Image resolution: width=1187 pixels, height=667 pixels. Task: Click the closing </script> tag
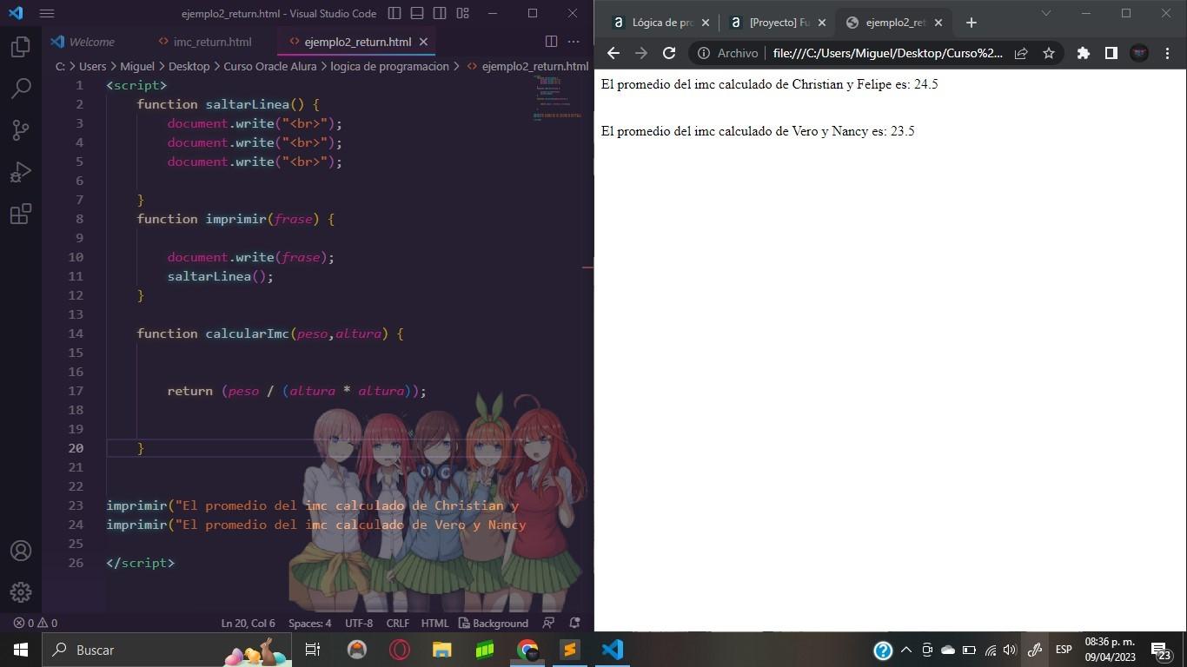coord(141,563)
